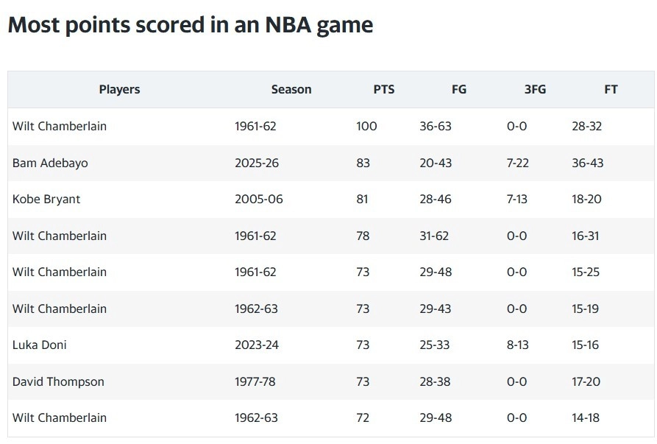Click the FG column header

(x=459, y=89)
